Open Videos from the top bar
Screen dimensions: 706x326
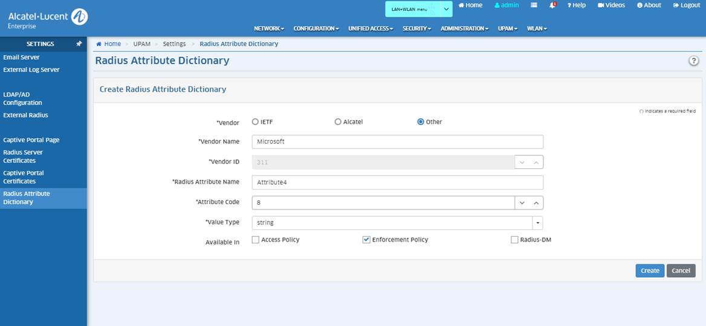click(x=611, y=5)
